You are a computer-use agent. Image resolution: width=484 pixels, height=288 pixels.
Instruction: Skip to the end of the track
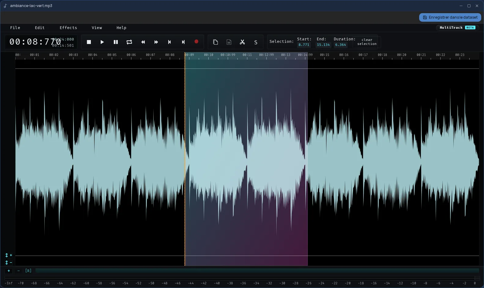click(183, 42)
